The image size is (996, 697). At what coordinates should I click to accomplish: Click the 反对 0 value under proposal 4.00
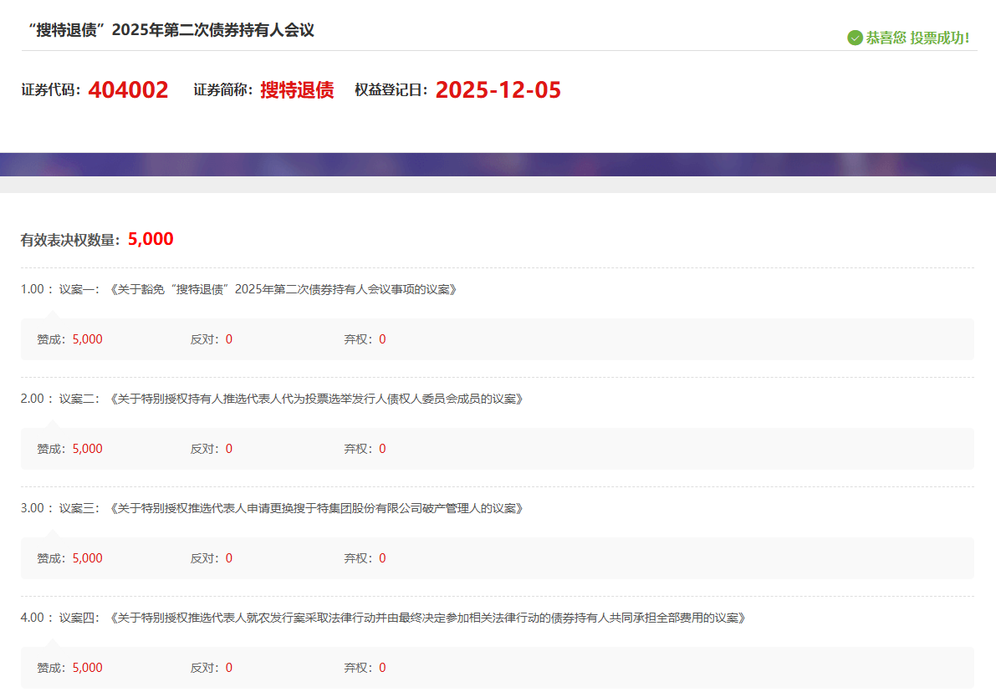[229, 668]
